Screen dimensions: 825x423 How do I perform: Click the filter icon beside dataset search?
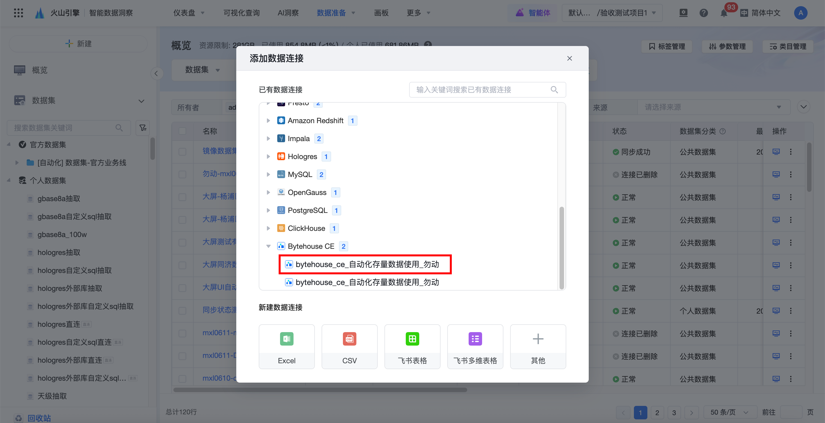[143, 128]
